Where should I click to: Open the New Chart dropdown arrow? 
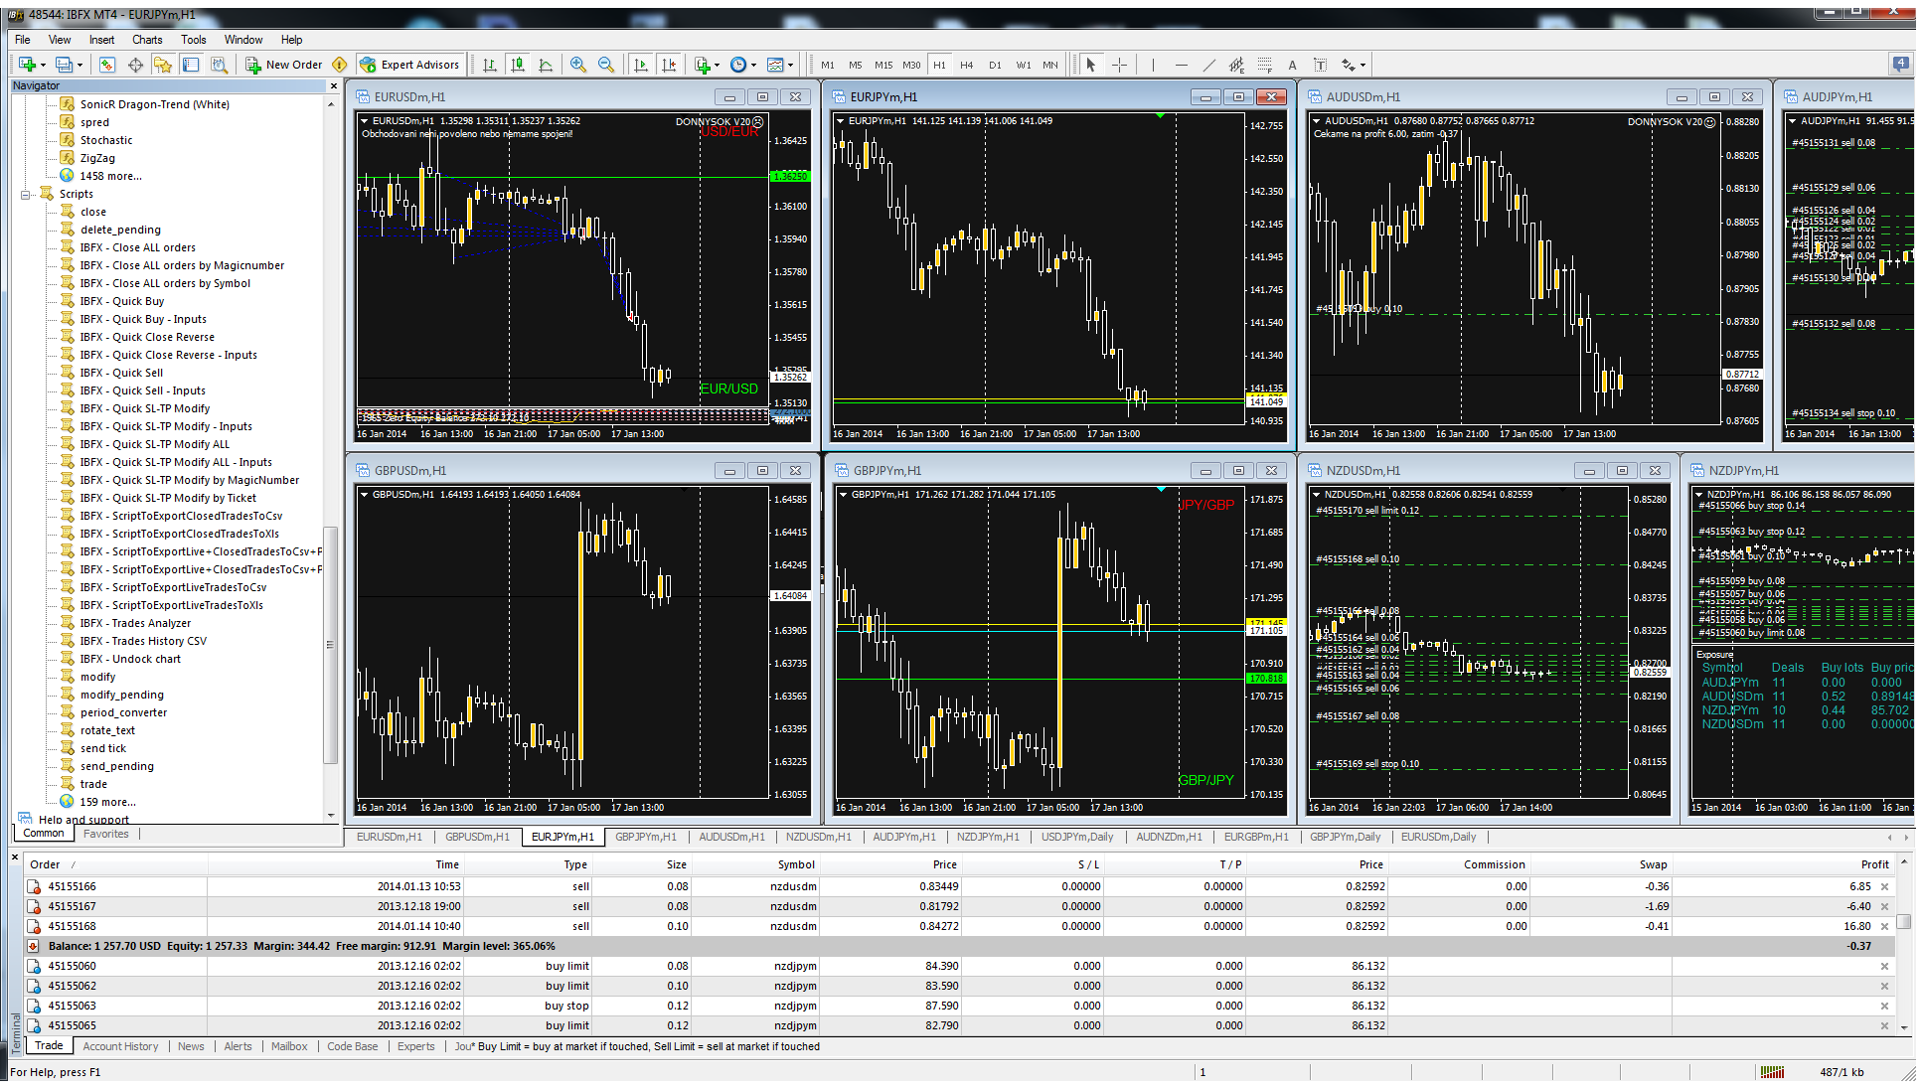click(x=43, y=66)
